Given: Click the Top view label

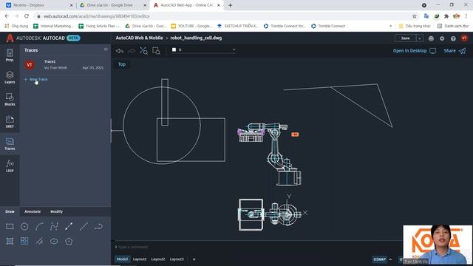Looking at the screenshot, I should click(122, 64).
